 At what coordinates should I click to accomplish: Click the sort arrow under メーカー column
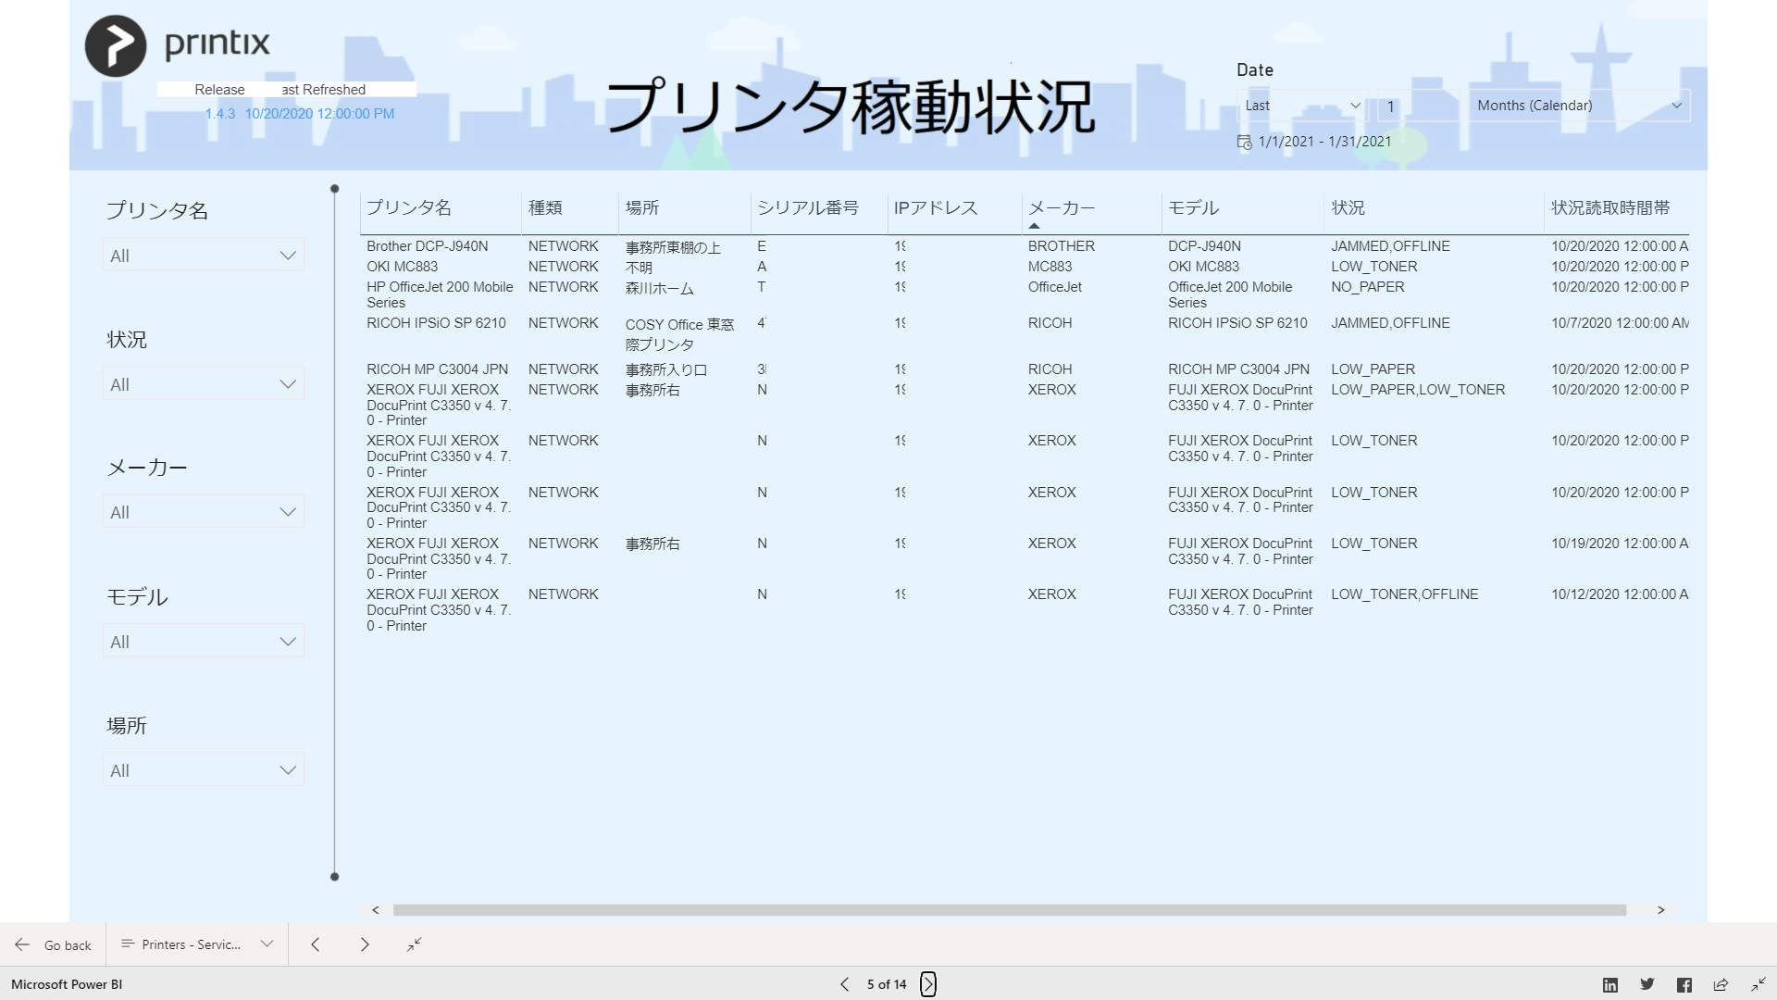(x=1034, y=226)
